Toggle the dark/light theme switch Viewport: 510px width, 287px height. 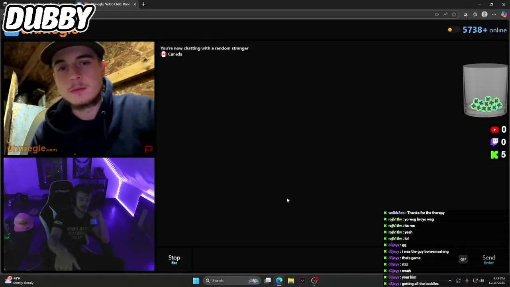point(453,30)
